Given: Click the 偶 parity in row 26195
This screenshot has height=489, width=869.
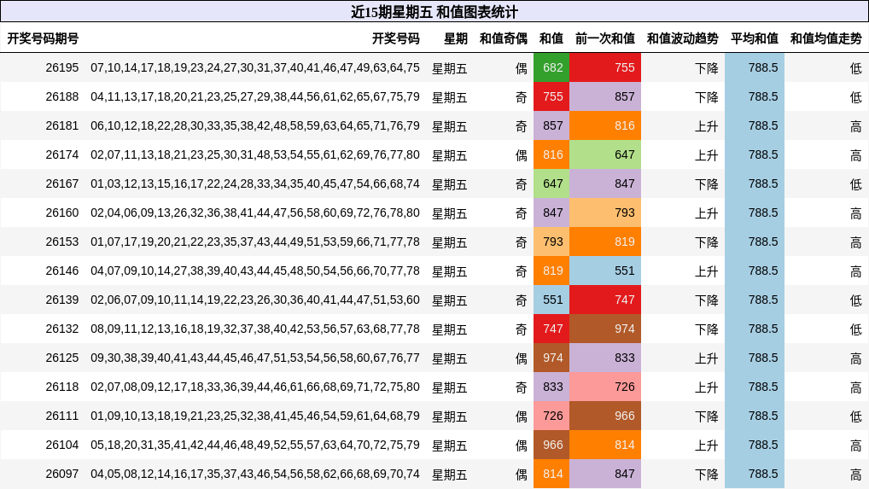Looking at the screenshot, I should coord(521,68).
